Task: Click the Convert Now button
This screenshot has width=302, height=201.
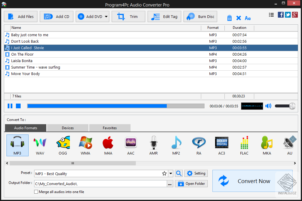Action: coord(252,181)
